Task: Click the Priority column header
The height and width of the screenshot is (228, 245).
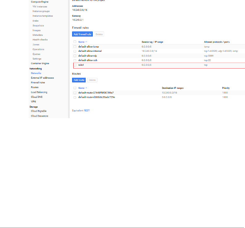Action: coord(226,88)
